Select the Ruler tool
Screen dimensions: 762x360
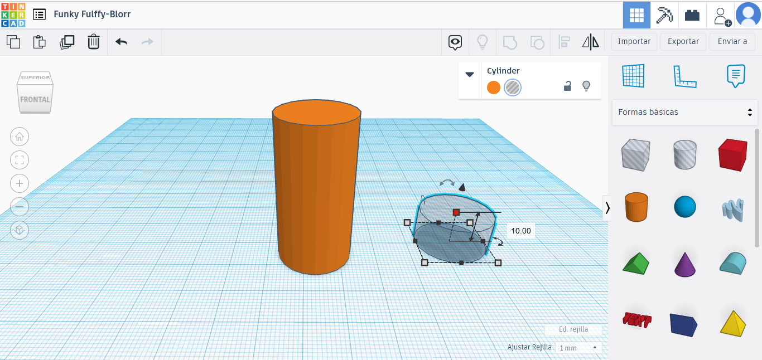tap(684, 76)
